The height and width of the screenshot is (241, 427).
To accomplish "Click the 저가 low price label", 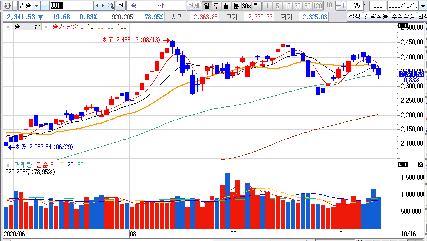I will (287, 17).
